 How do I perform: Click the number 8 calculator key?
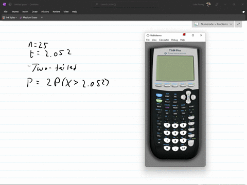tap(175, 125)
